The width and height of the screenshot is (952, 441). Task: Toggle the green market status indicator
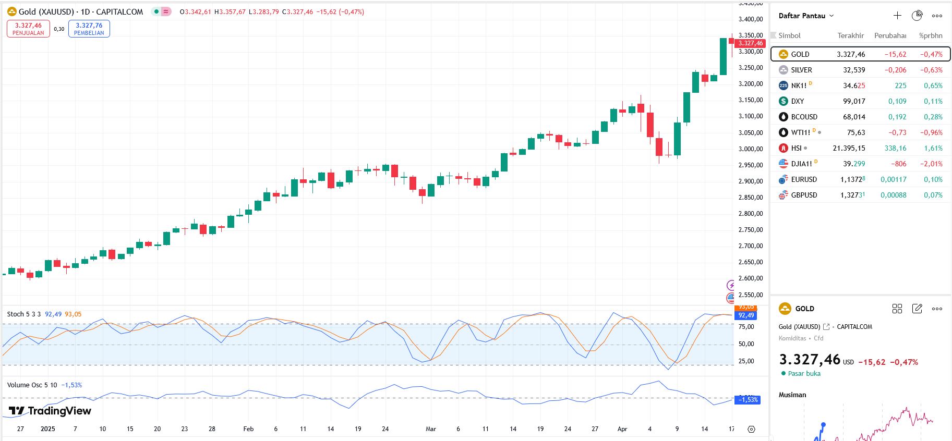point(156,11)
